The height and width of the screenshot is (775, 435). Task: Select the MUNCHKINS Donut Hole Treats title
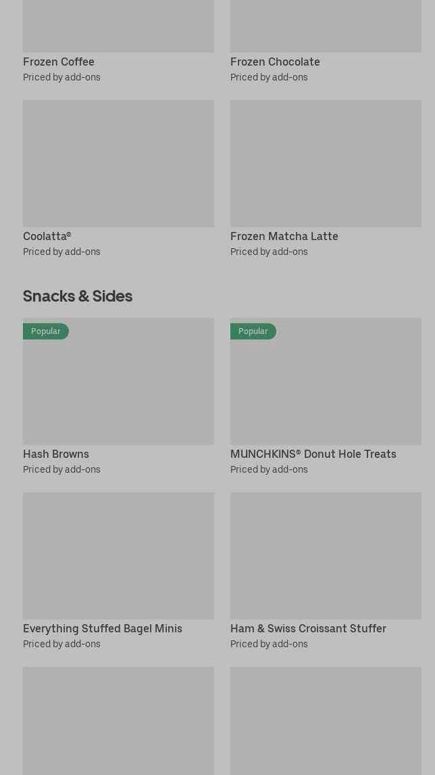pyautogui.click(x=313, y=454)
